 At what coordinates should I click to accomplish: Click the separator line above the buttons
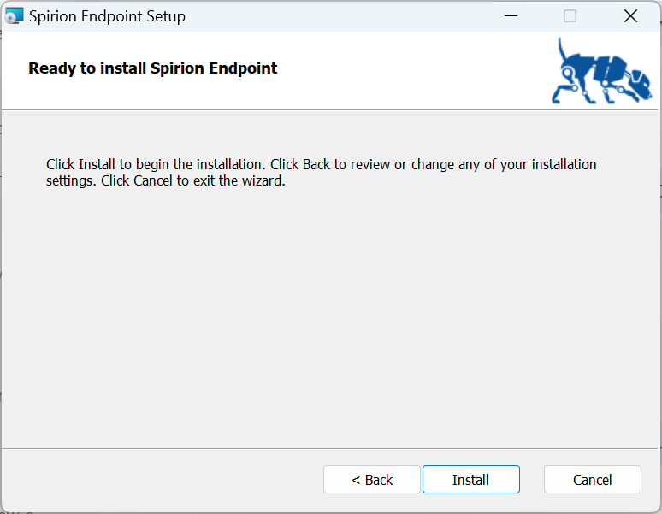(331, 447)
